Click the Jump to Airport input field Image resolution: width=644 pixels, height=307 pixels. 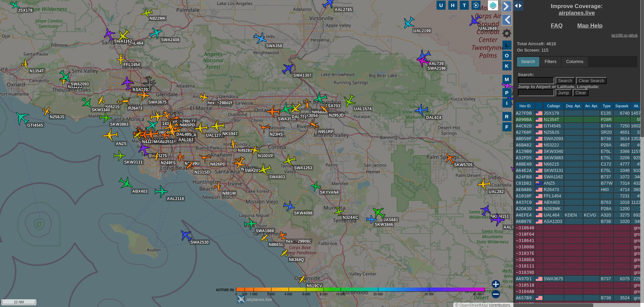click(x=536, y=93)
